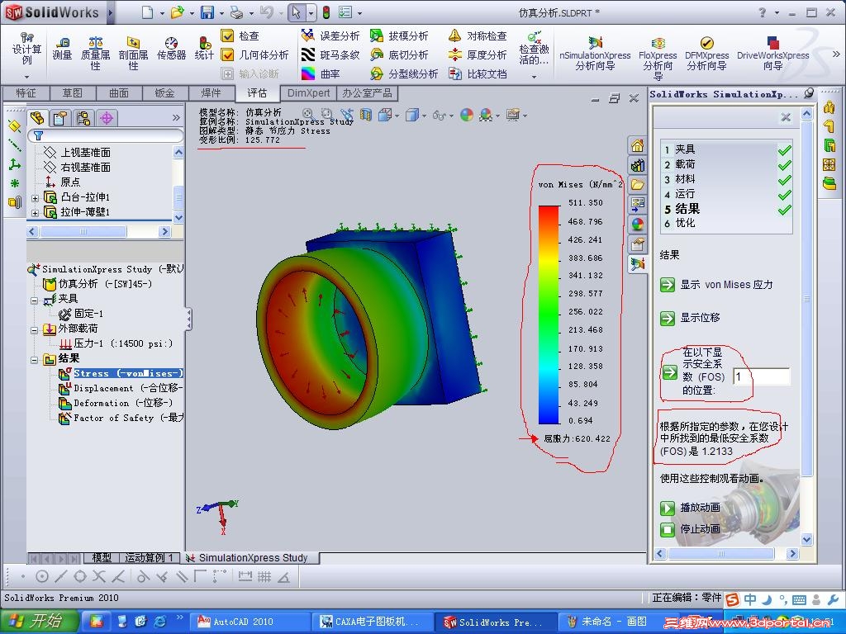This screenshot has height=634, width=846.
Task: Launch DFMXpress analysis wizard
Action: pos(707,54)
